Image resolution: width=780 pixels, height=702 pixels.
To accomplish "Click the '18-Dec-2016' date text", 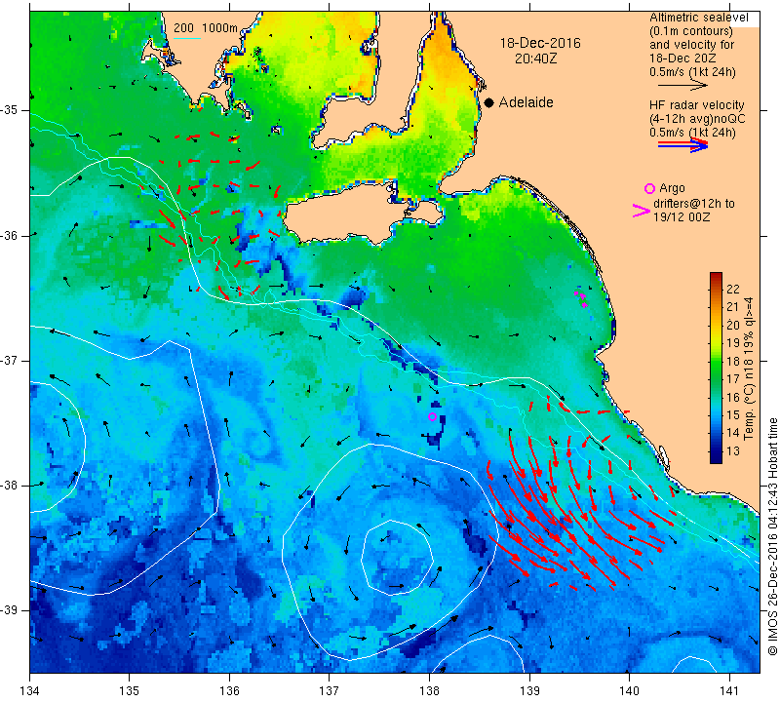I will tap(540, 43).
